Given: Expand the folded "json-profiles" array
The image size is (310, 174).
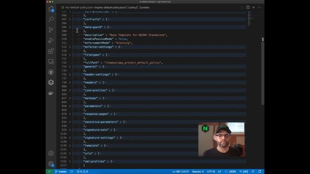Looking at the screenshot, I should coord(70,90).
